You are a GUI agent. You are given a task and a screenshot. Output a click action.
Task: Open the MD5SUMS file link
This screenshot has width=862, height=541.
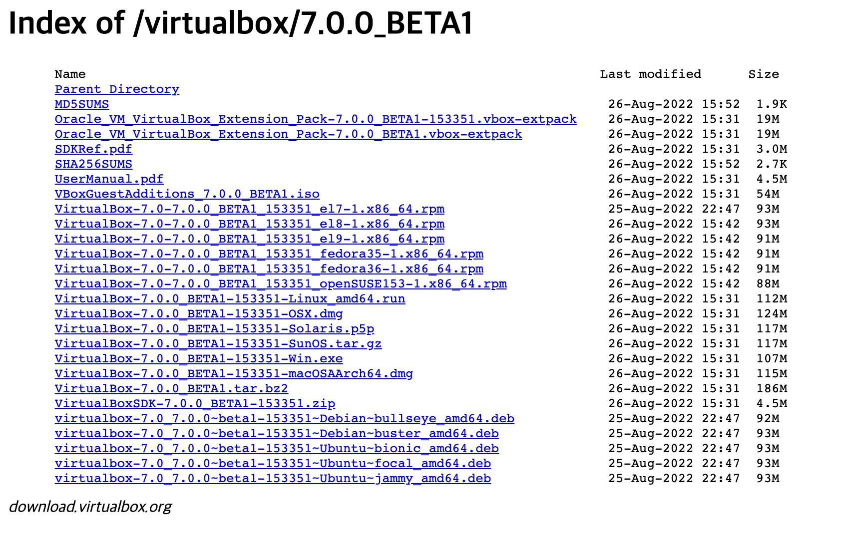[82, 104]
